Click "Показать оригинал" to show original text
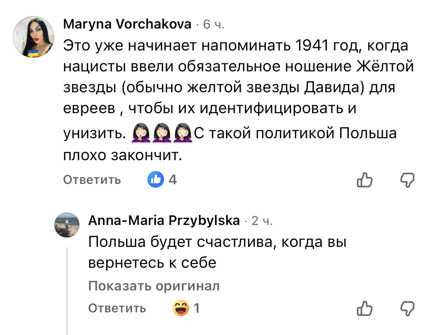 click(154, 286)
